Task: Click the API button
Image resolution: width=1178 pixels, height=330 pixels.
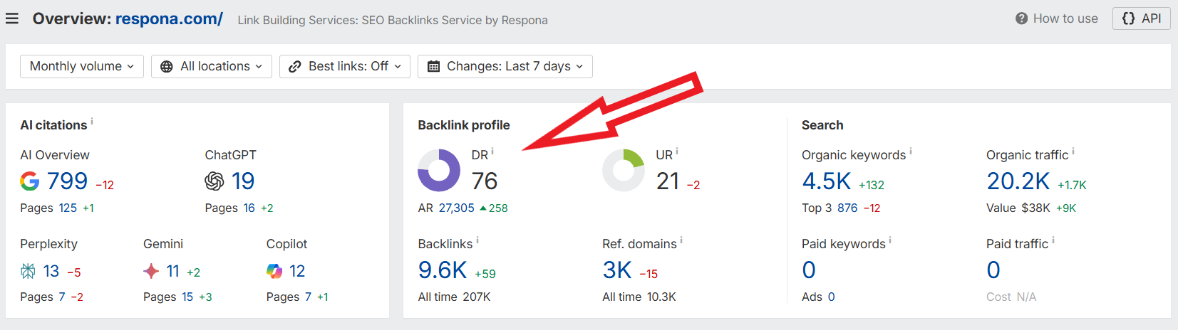Action: pos(1142,18)
